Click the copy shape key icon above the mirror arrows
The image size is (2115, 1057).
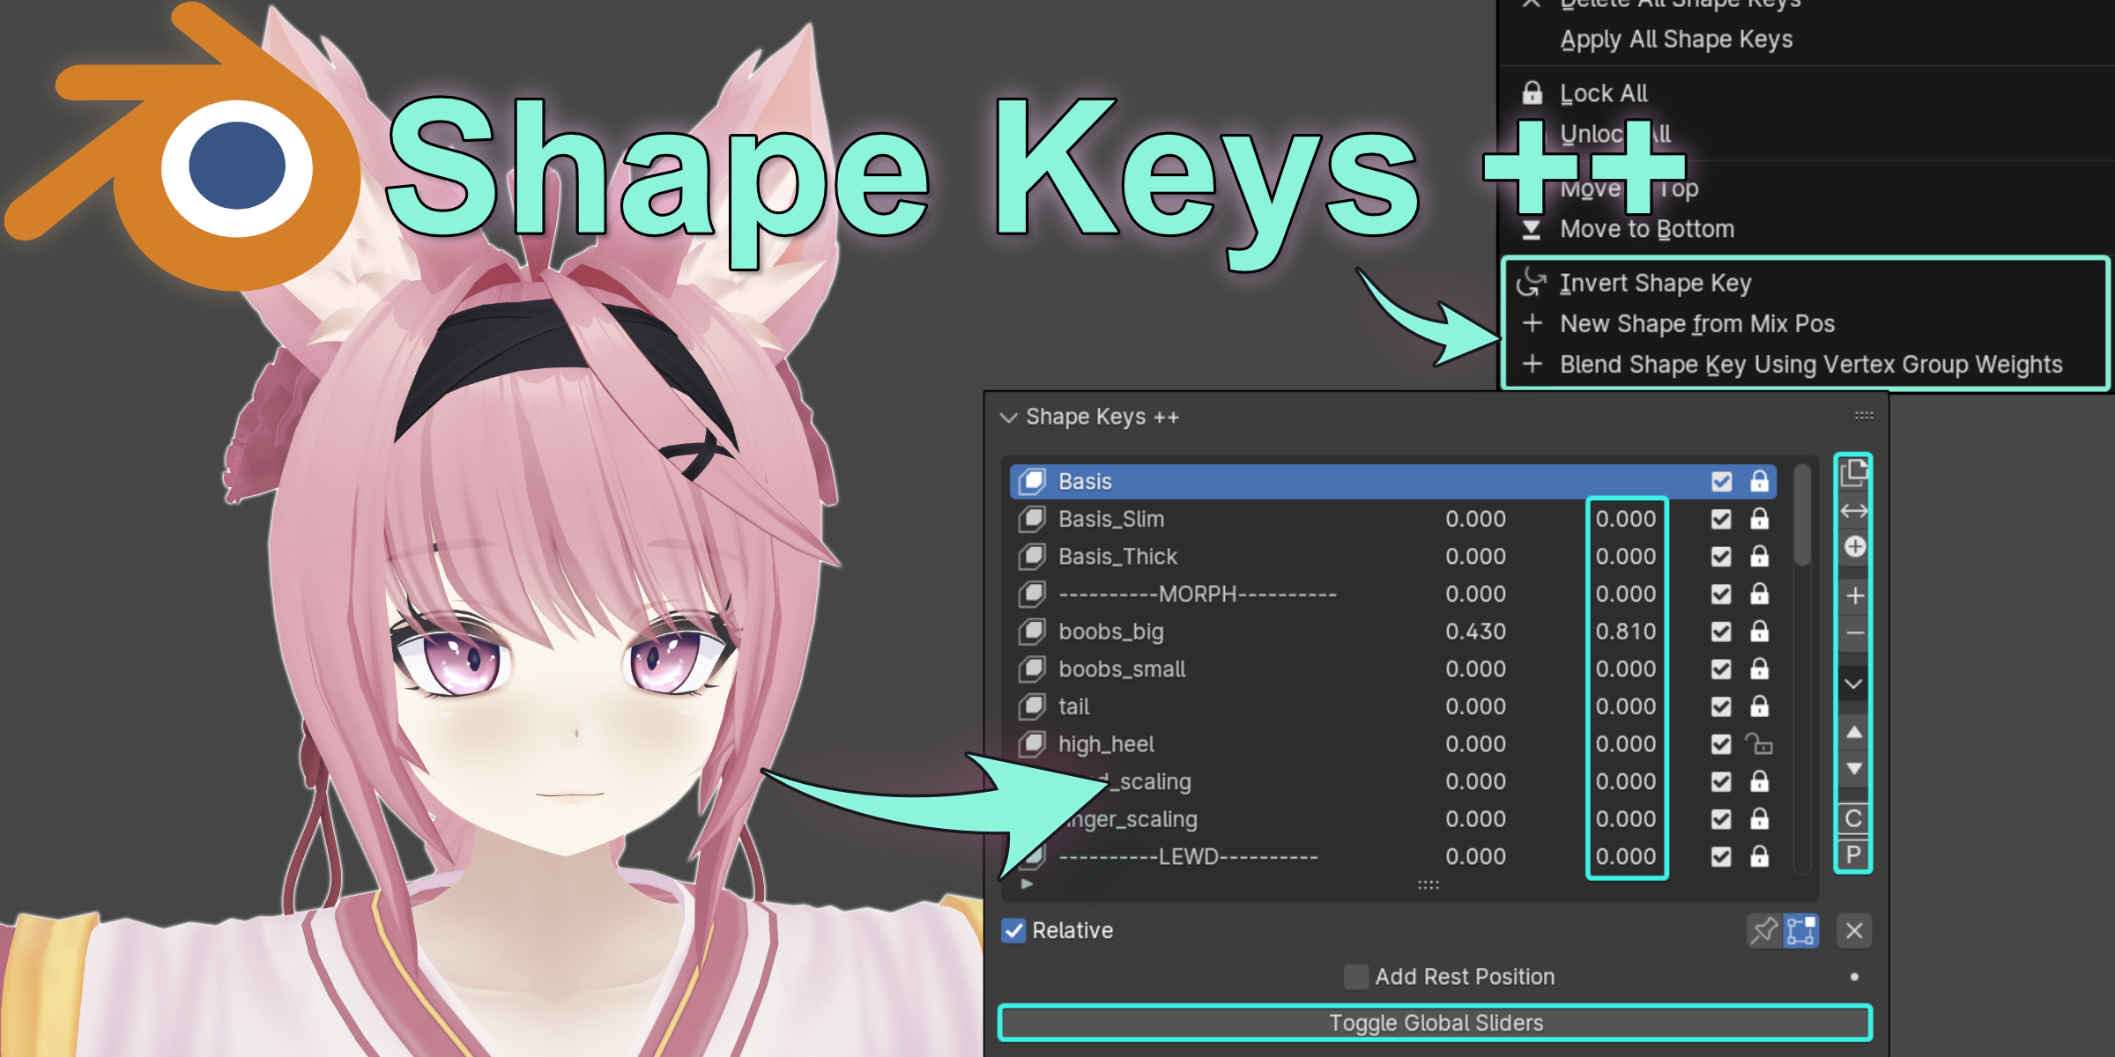point(1853,473)
